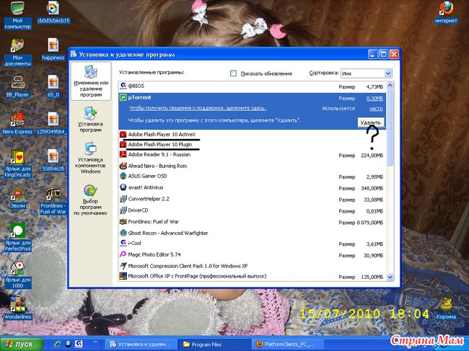Open µTorrent support information link
The image size is (469, 351).
(x=198, y=108)
